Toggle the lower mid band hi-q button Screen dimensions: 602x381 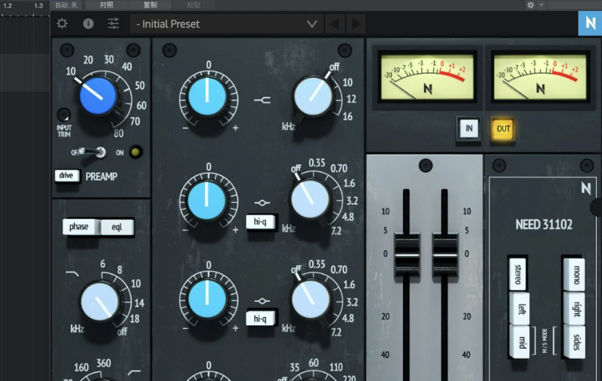(x=260, y=319)
